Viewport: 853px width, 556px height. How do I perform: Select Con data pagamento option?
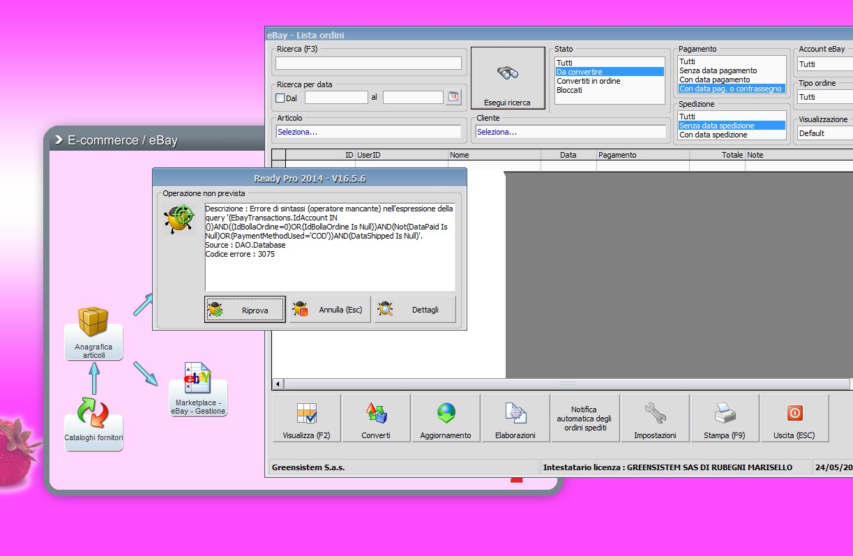coord(732,80)
